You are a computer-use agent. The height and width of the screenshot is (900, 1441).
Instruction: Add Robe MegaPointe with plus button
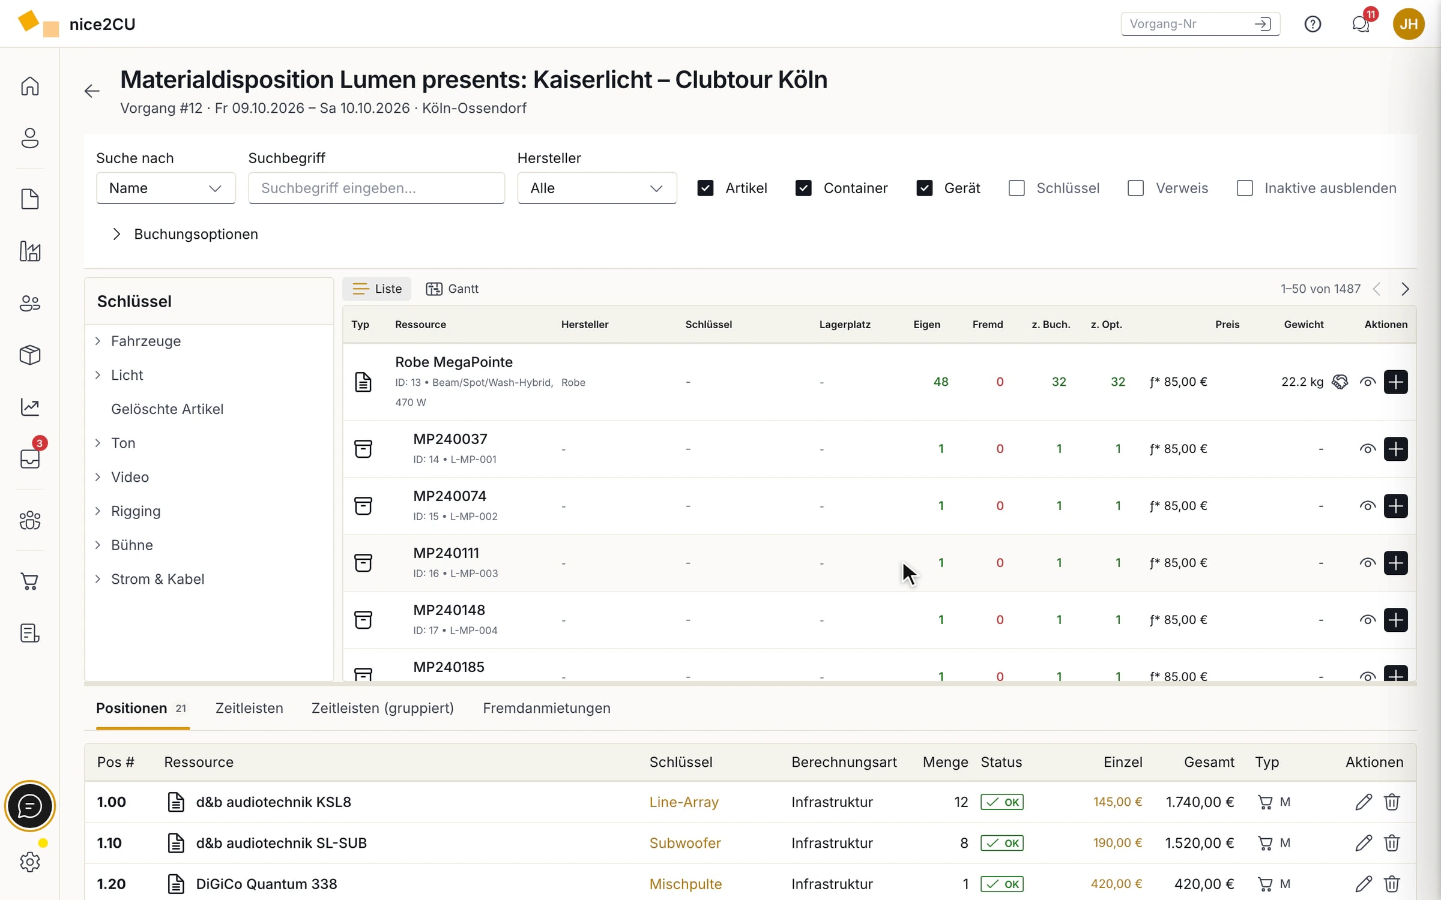[1396, 382]
